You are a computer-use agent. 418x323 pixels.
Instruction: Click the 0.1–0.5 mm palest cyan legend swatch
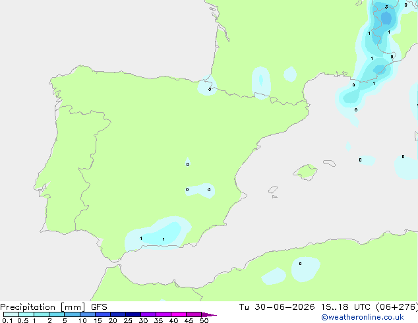(11, 314)
